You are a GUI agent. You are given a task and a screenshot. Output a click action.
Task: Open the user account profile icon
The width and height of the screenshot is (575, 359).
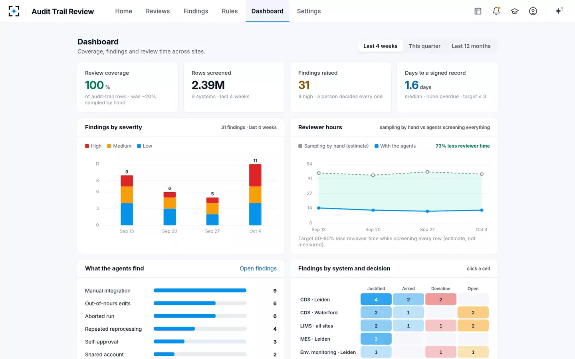point(533,11)
